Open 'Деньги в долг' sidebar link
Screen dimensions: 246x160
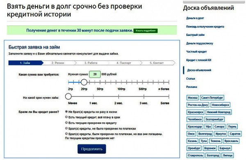195,18
